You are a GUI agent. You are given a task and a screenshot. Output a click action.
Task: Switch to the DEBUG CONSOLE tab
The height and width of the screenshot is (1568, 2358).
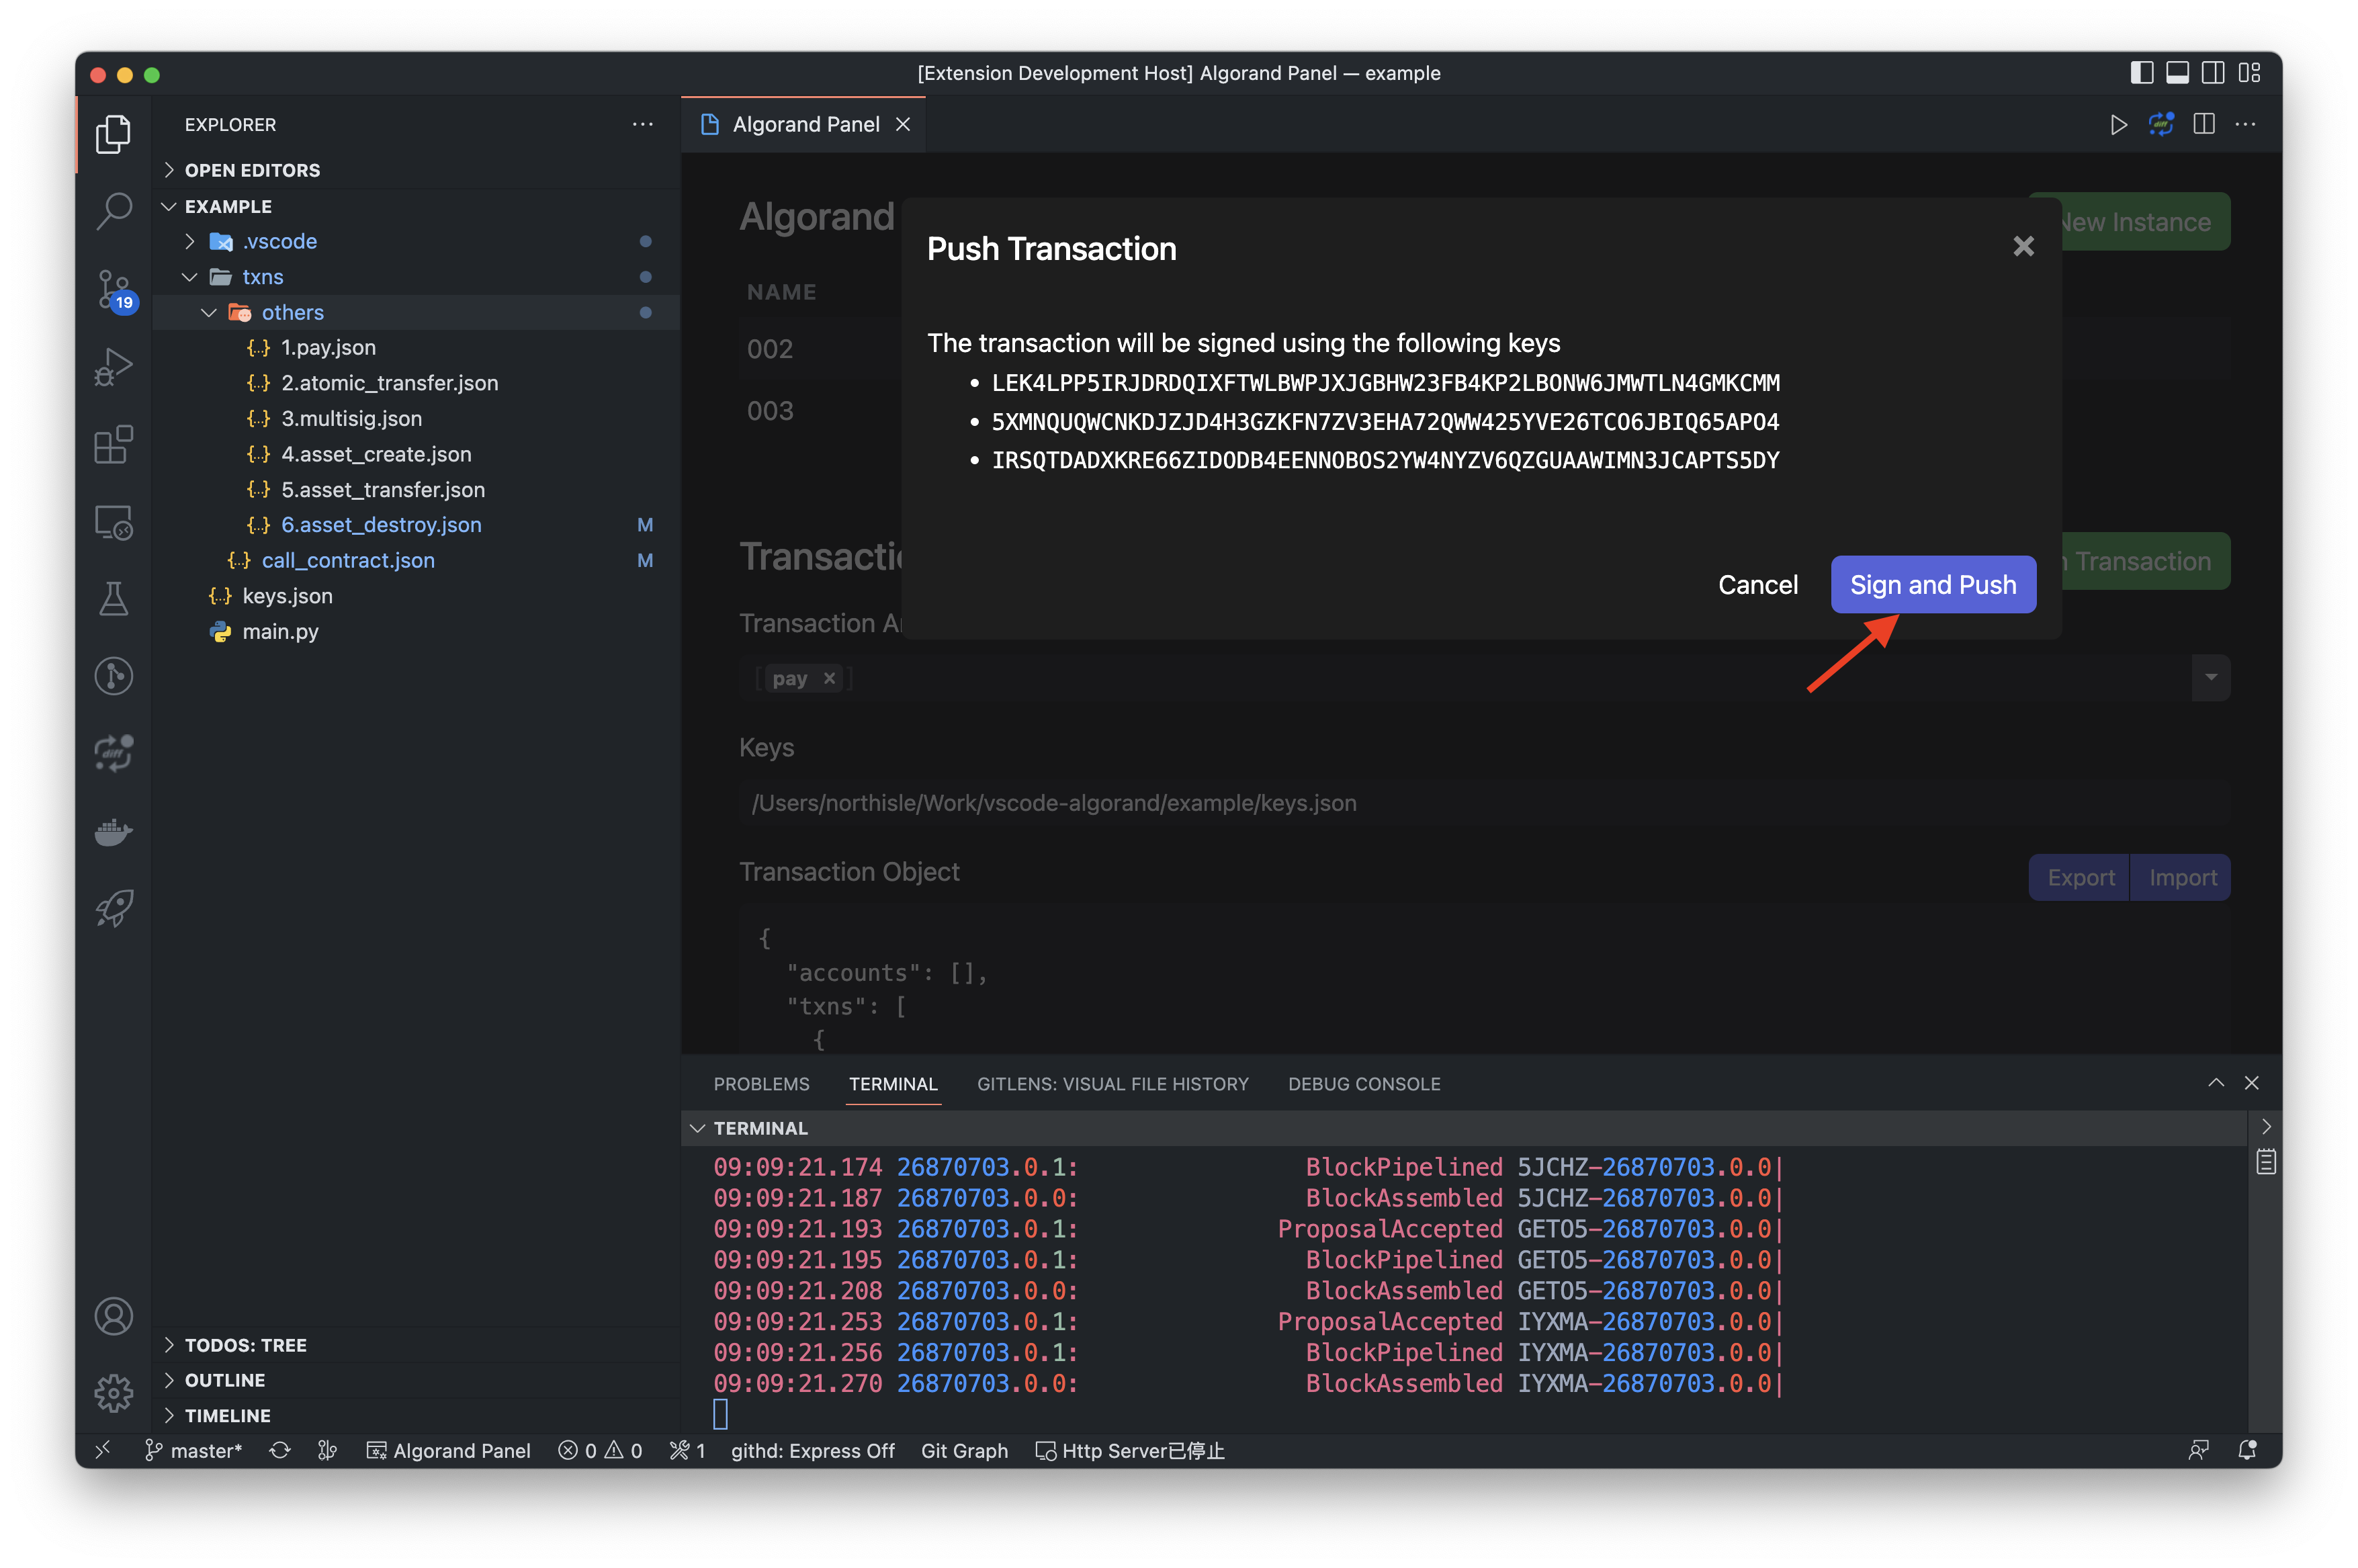[x=1363, y=1084]
